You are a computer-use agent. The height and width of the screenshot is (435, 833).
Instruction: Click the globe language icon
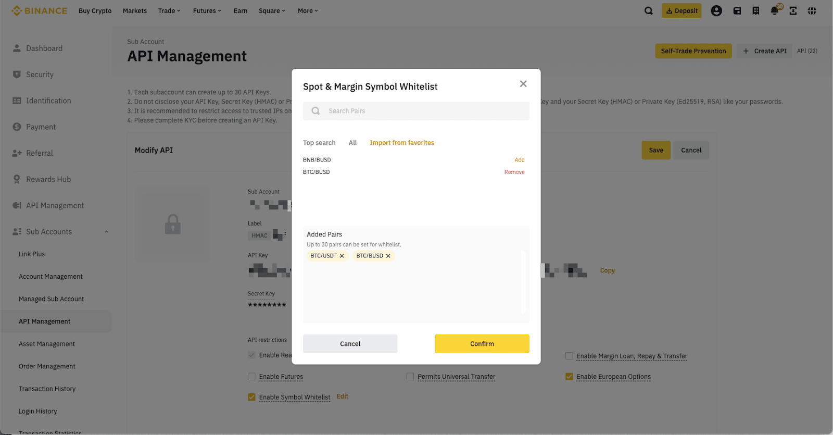(x=812, y=11)
